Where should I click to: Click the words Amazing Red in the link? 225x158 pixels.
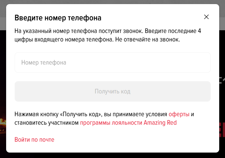click(x=160, y=123)
